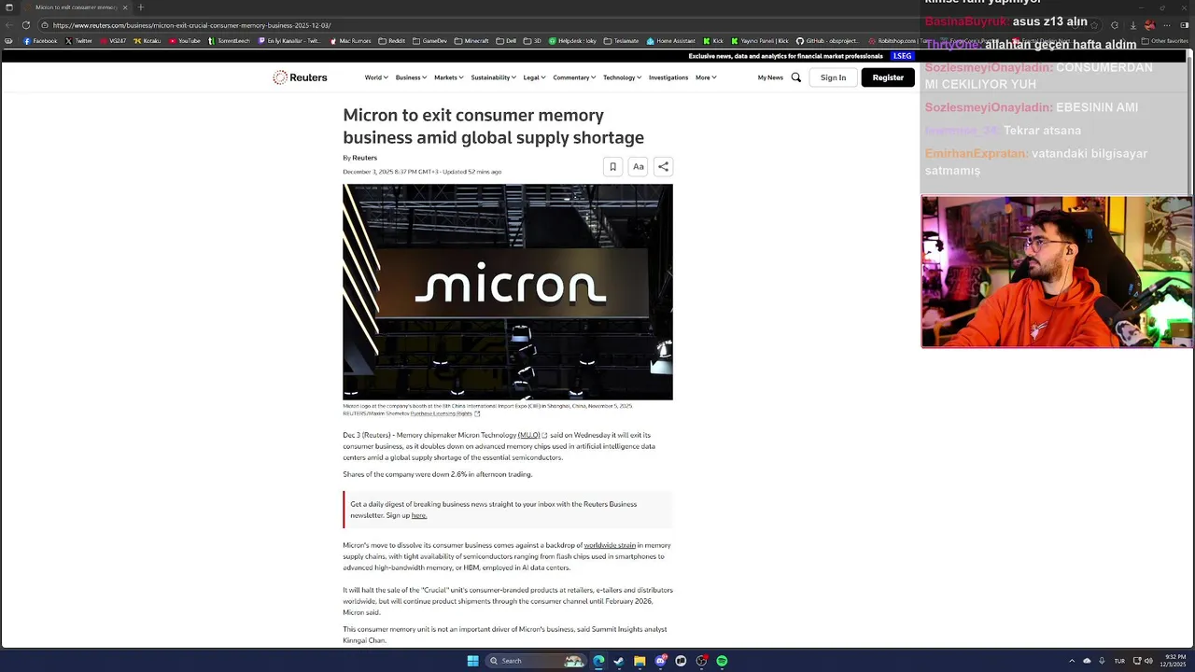
Task: Expand the World menu dropdown
Action: point(375,77)
